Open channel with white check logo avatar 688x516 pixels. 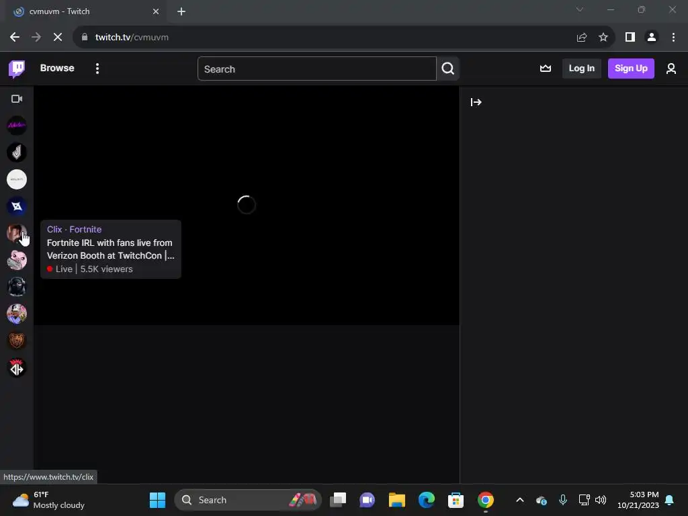coord(17,153)
